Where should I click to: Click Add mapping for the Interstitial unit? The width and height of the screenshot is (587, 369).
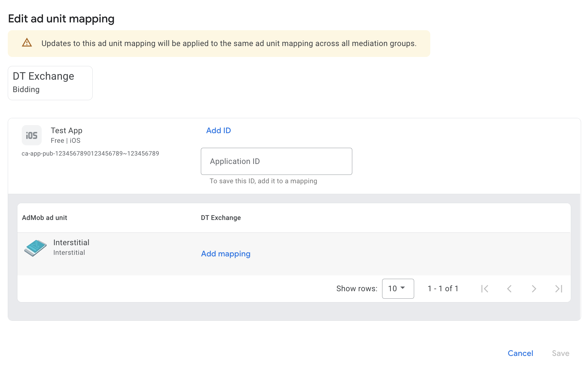coord(226,254)
